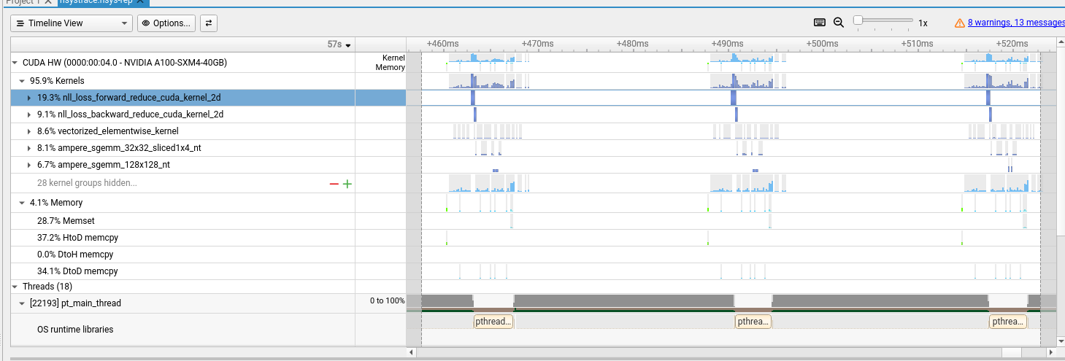Click the red minus hidden kernel groups icon
1065x361 pixels.
click(334, 184)
